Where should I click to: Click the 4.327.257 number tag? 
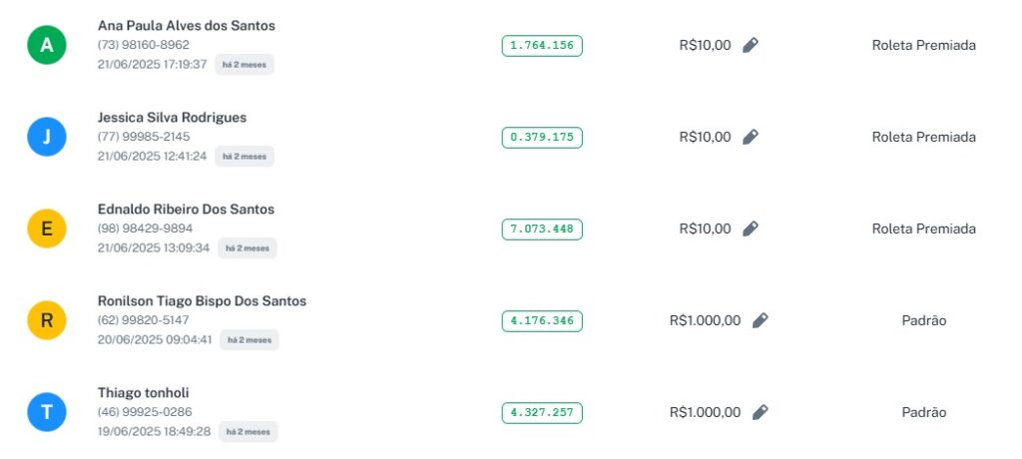[x=542, y=412]
